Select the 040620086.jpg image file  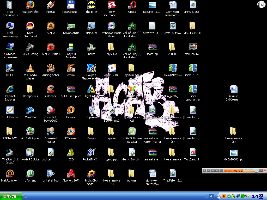coord(234,155)
